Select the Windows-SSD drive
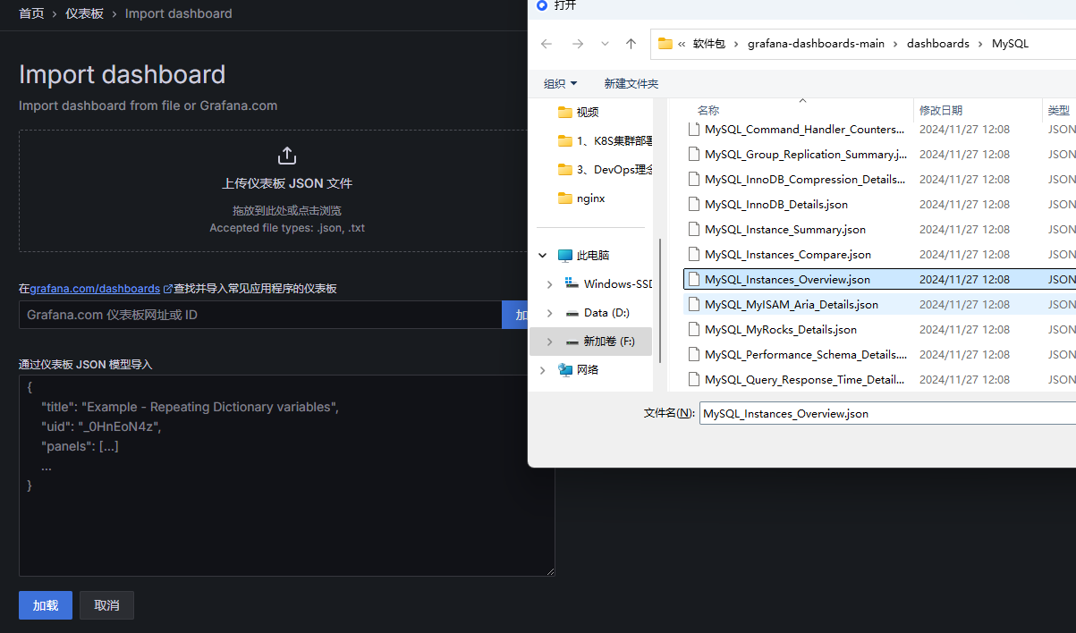The image size is (1076, 633). 608,283
